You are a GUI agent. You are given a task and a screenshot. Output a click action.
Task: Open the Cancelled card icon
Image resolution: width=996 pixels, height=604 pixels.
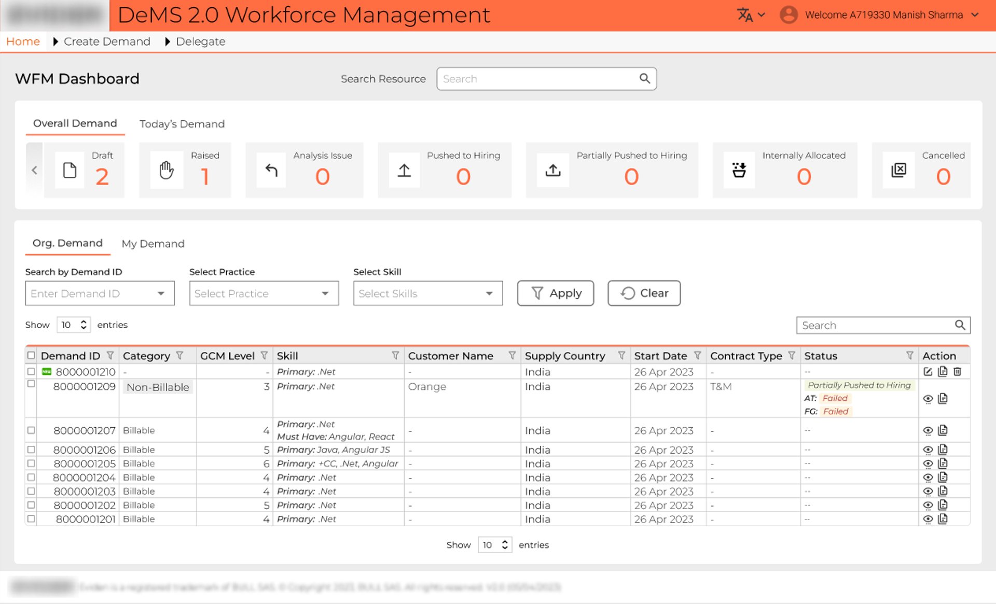tap(898, 170)
